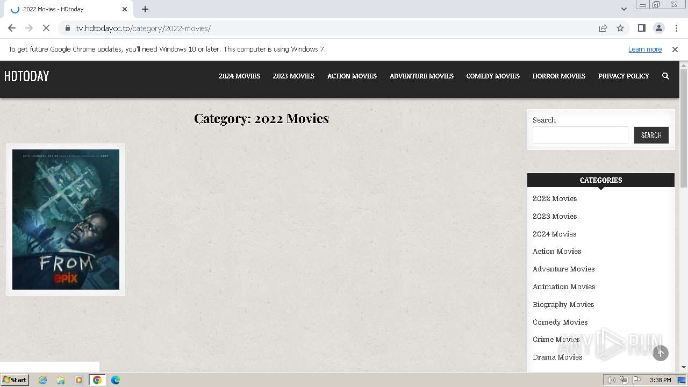
Task: Open the Learn more link
Action: [x=645, y=49]
